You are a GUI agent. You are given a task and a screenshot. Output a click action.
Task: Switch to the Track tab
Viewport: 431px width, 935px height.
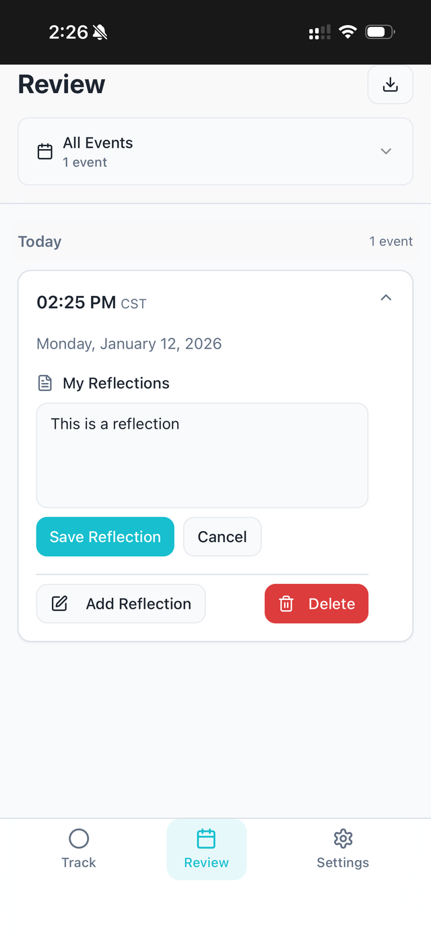(79, 849)
